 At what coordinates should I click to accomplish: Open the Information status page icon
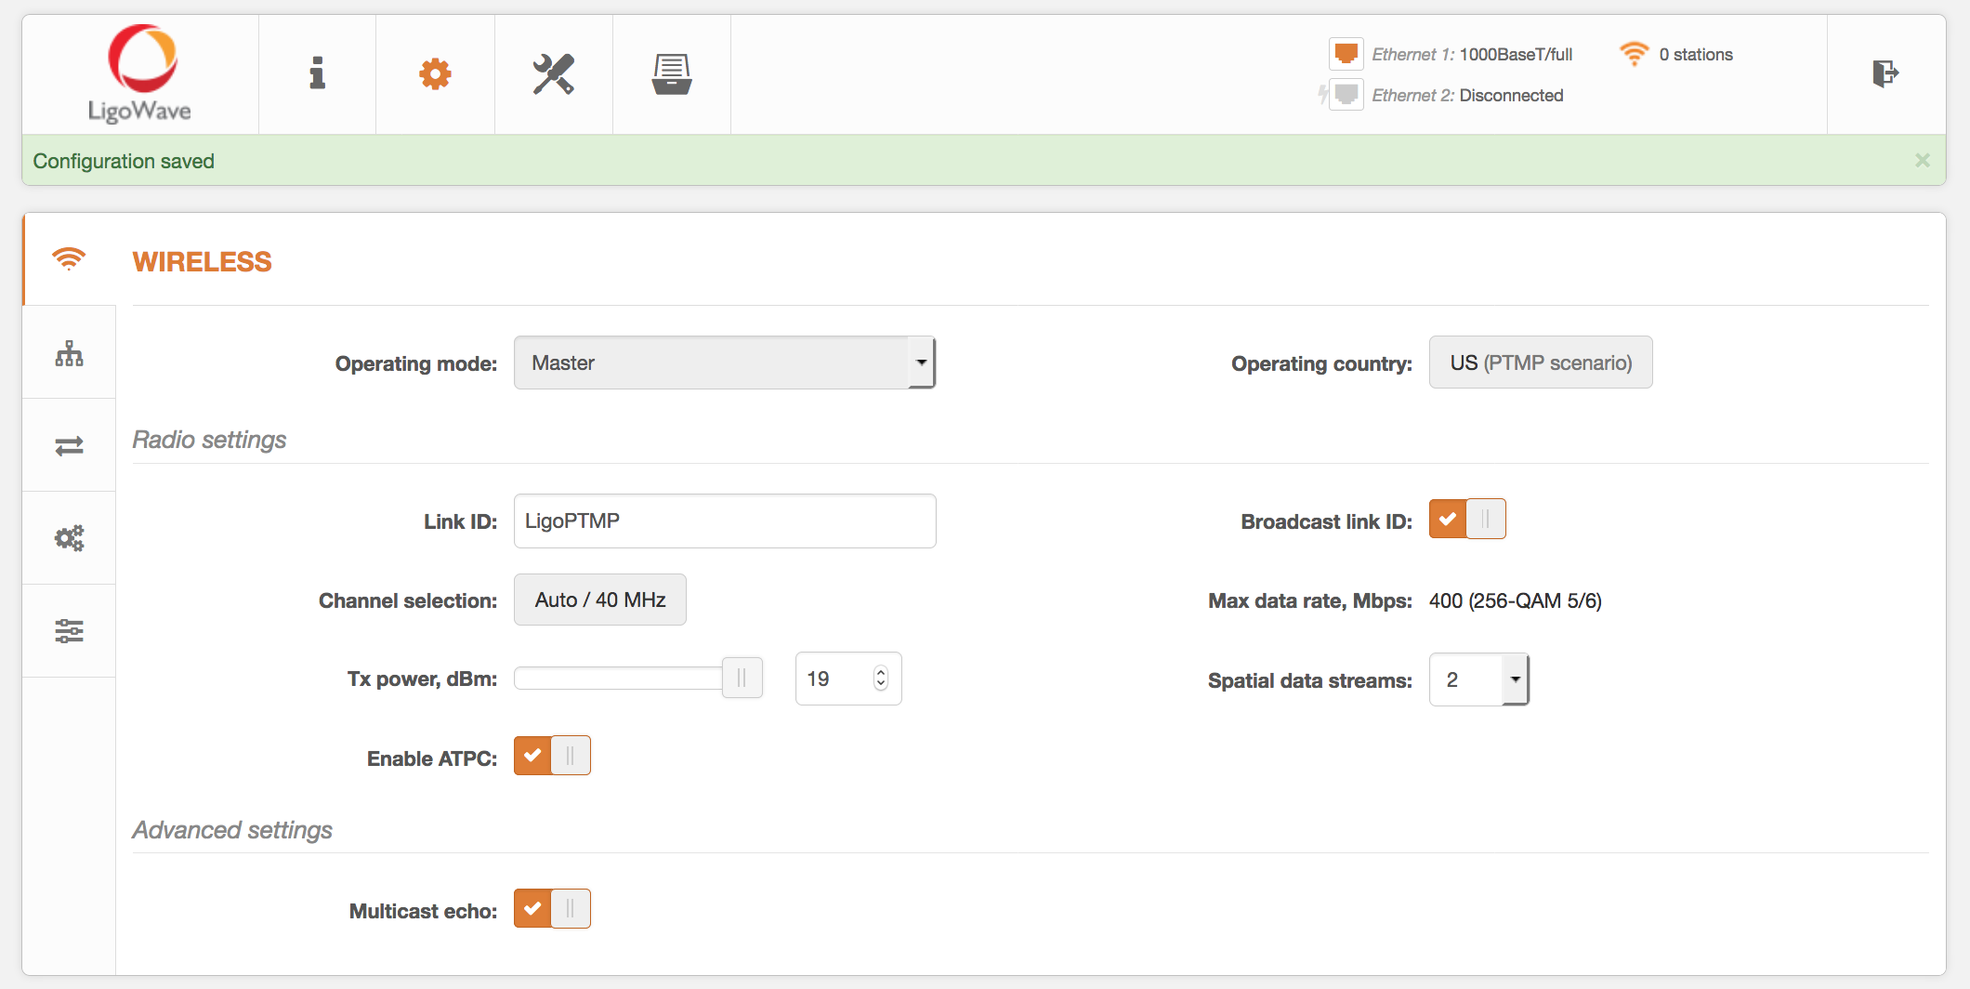pyautogui.click(x=317, y=73)
